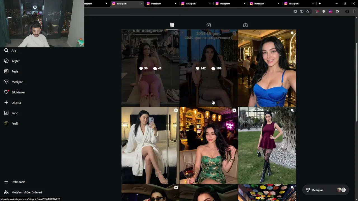Switch to posts grid tab
This screenshot has height=201, width=358.
172,25
